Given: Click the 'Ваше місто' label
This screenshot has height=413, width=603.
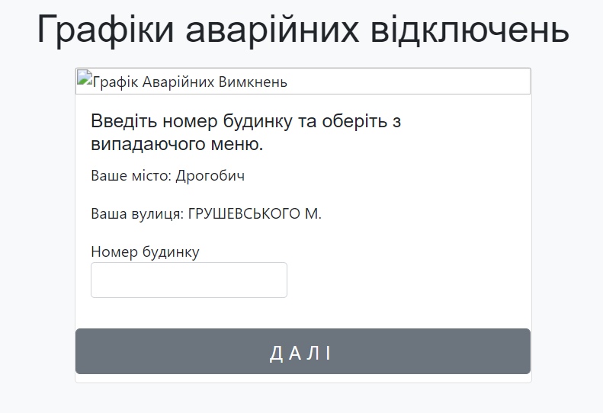Looking at the screenshot, I should (x=130, y=176).
